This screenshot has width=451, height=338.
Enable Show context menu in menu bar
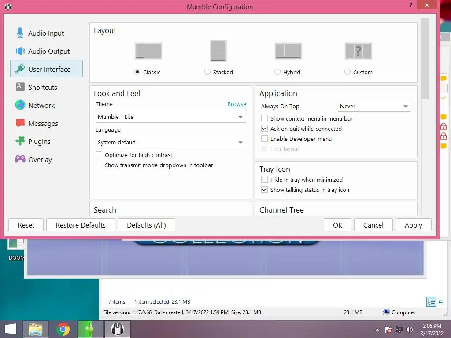pos(264,118)
